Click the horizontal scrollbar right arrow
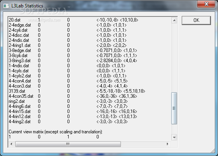 (168, 144)
